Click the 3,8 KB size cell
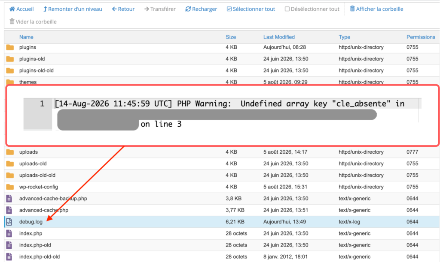440x262 pixels. [233, 199]
